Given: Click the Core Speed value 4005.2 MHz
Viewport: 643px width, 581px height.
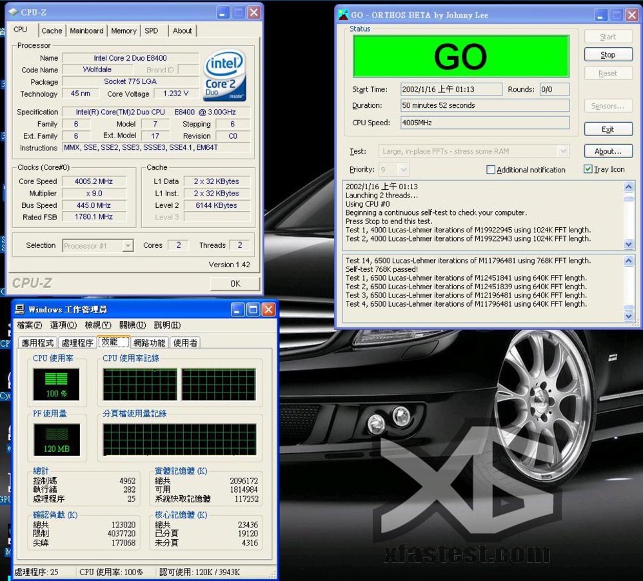Looking at the screenshot, I should (x=94, y=181).
